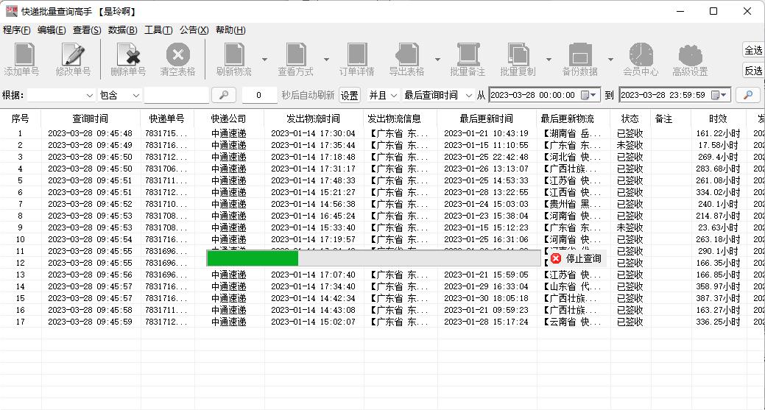Sort by the 快递单号 column header
765x410 pixels.
[x=167, y=119]
